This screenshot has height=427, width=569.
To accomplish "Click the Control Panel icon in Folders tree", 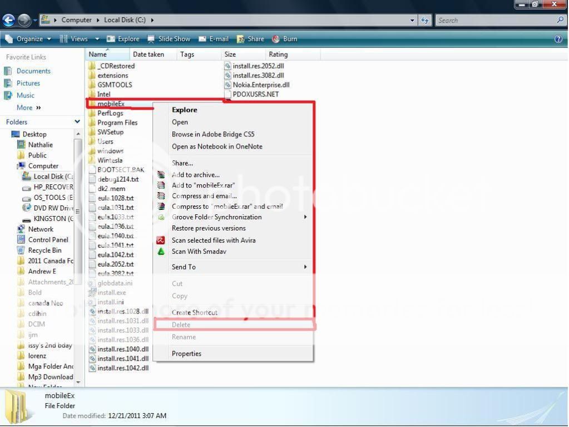I will (21, 239).
